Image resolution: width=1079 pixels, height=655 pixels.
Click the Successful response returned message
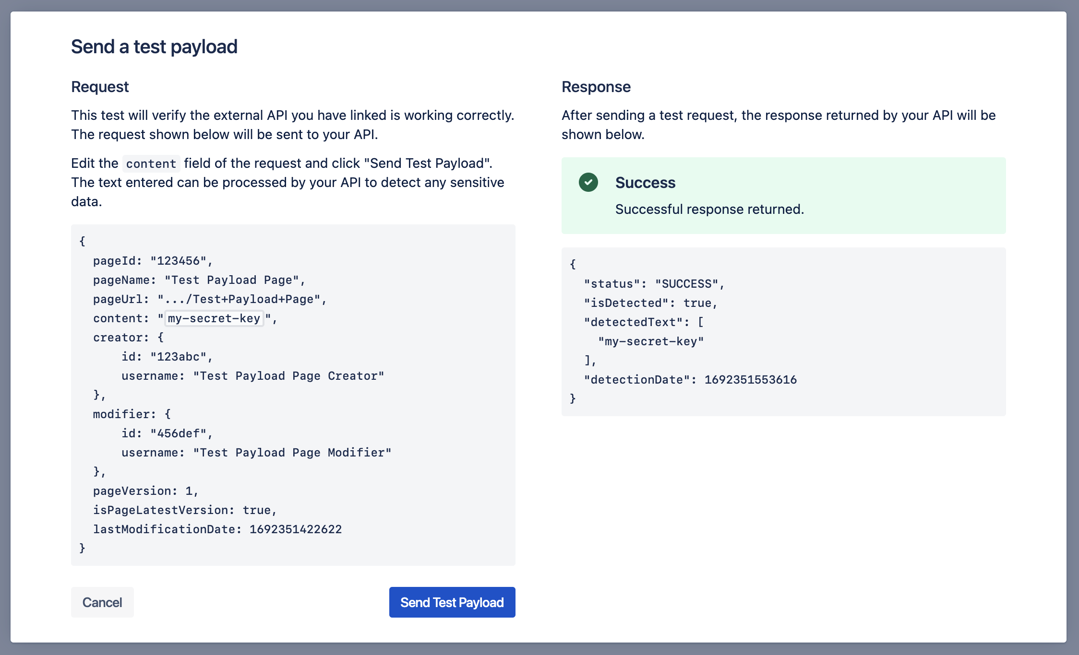[709, 209]
